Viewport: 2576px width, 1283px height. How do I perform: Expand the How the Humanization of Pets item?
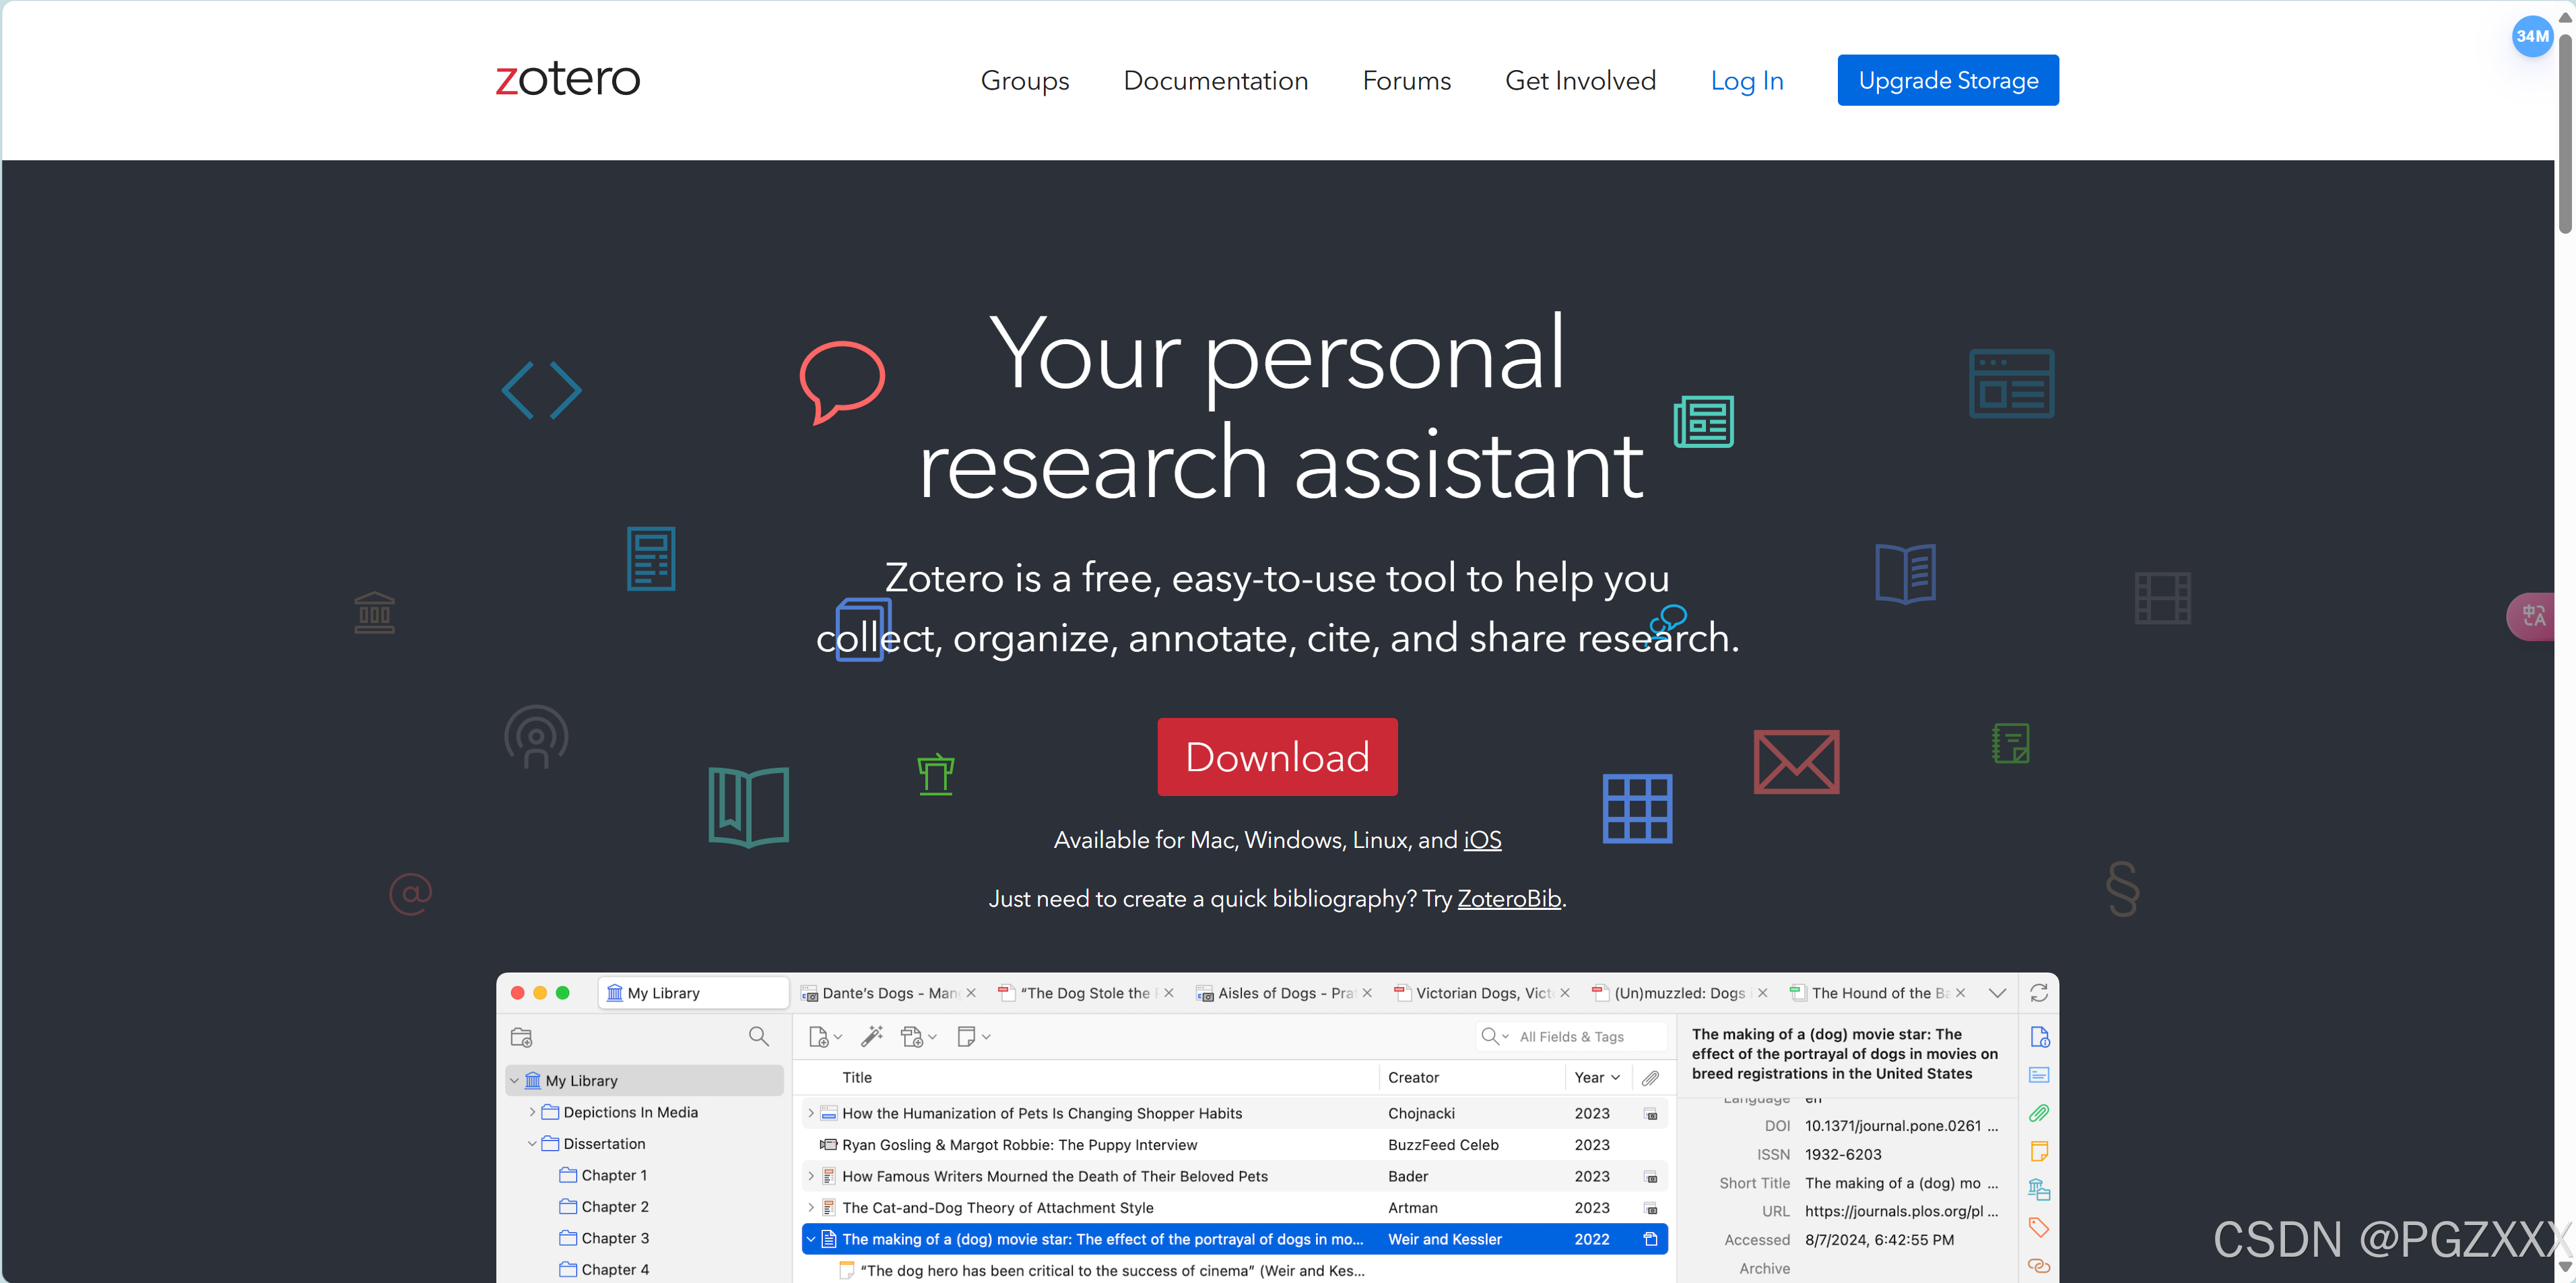point(811,1113)
